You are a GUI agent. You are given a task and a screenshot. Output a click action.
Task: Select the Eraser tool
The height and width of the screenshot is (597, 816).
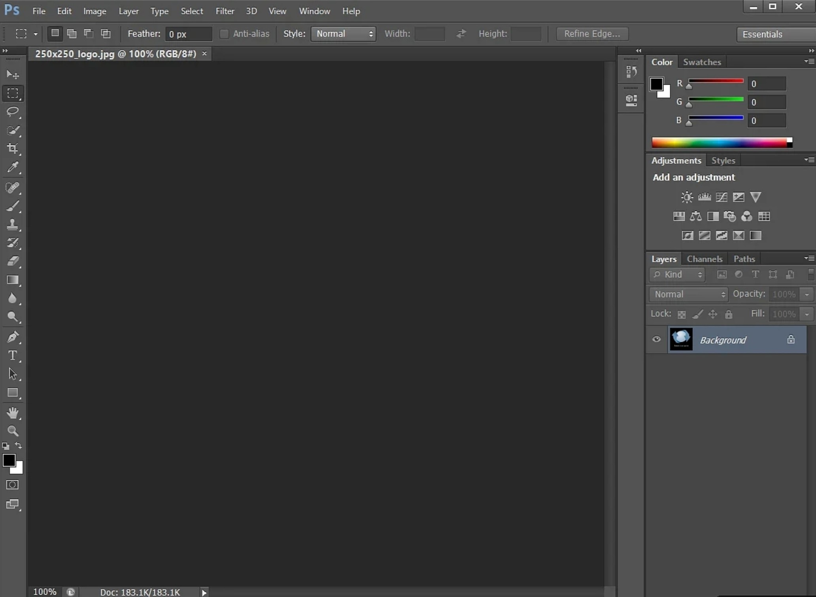coord(13,261)
